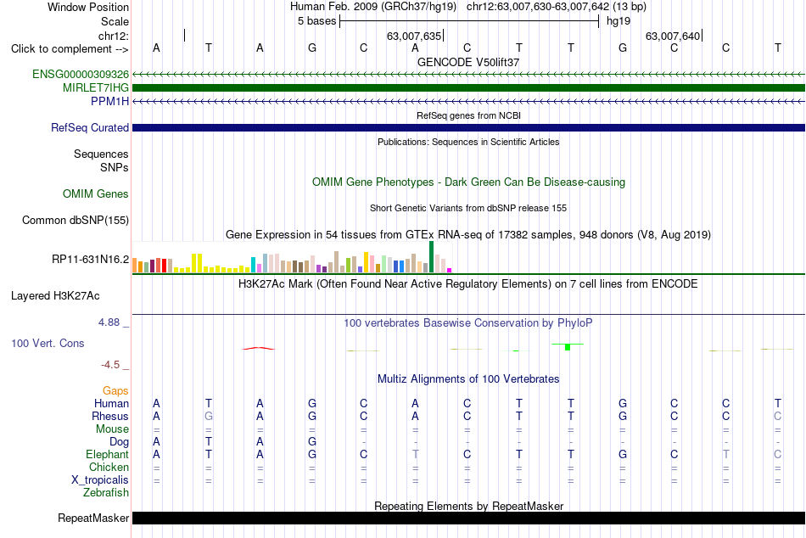
Task: Click the hg19 label beside the scale
Action: coord(618,21)
